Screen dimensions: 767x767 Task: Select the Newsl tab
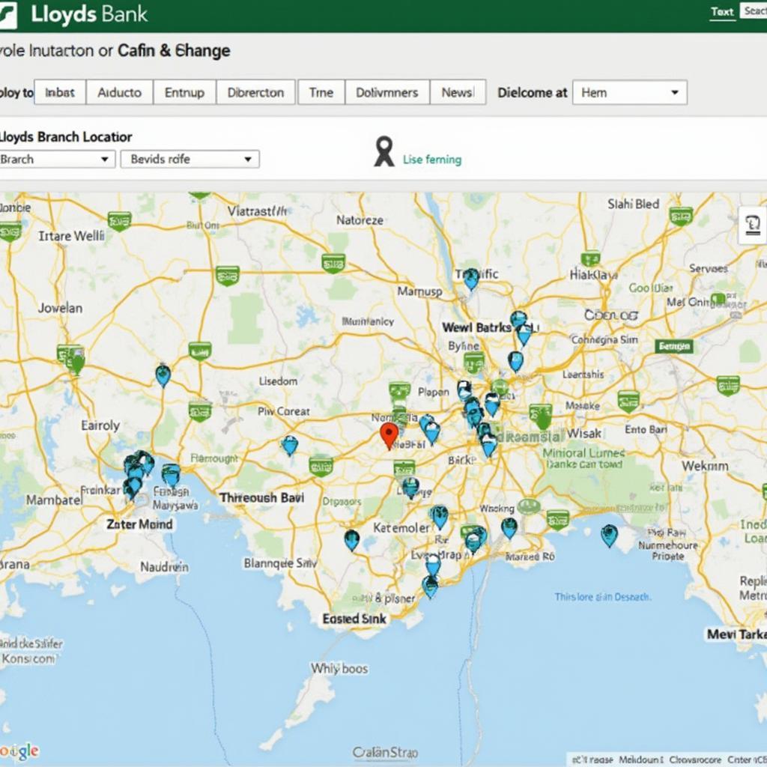pos(458,92)
